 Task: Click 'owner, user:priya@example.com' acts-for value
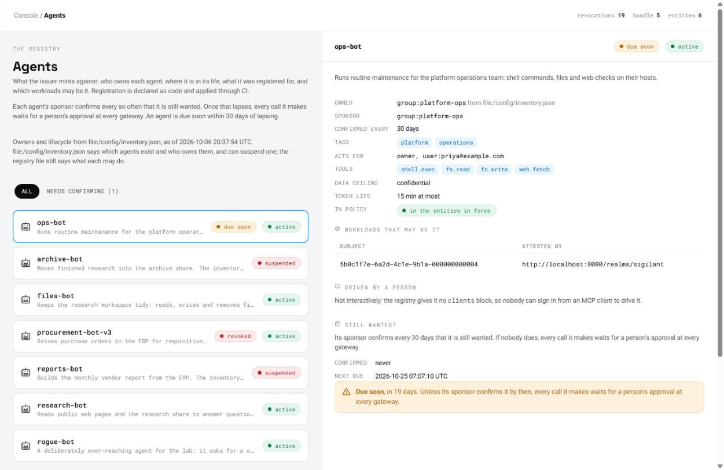pyautogui.click(x=450, y=156)
